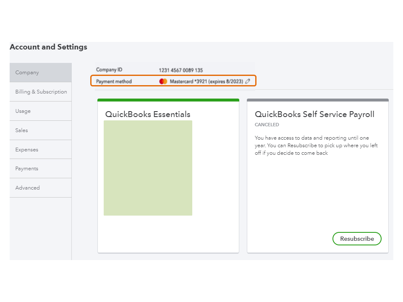Click the Account and Settings heading

48,47
